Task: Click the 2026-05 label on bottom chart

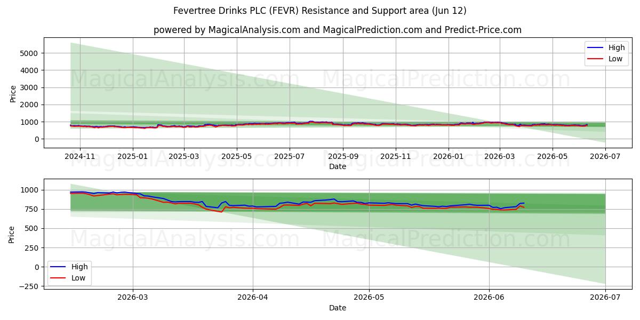Action: pyautogui.click(x=369, y=298)
